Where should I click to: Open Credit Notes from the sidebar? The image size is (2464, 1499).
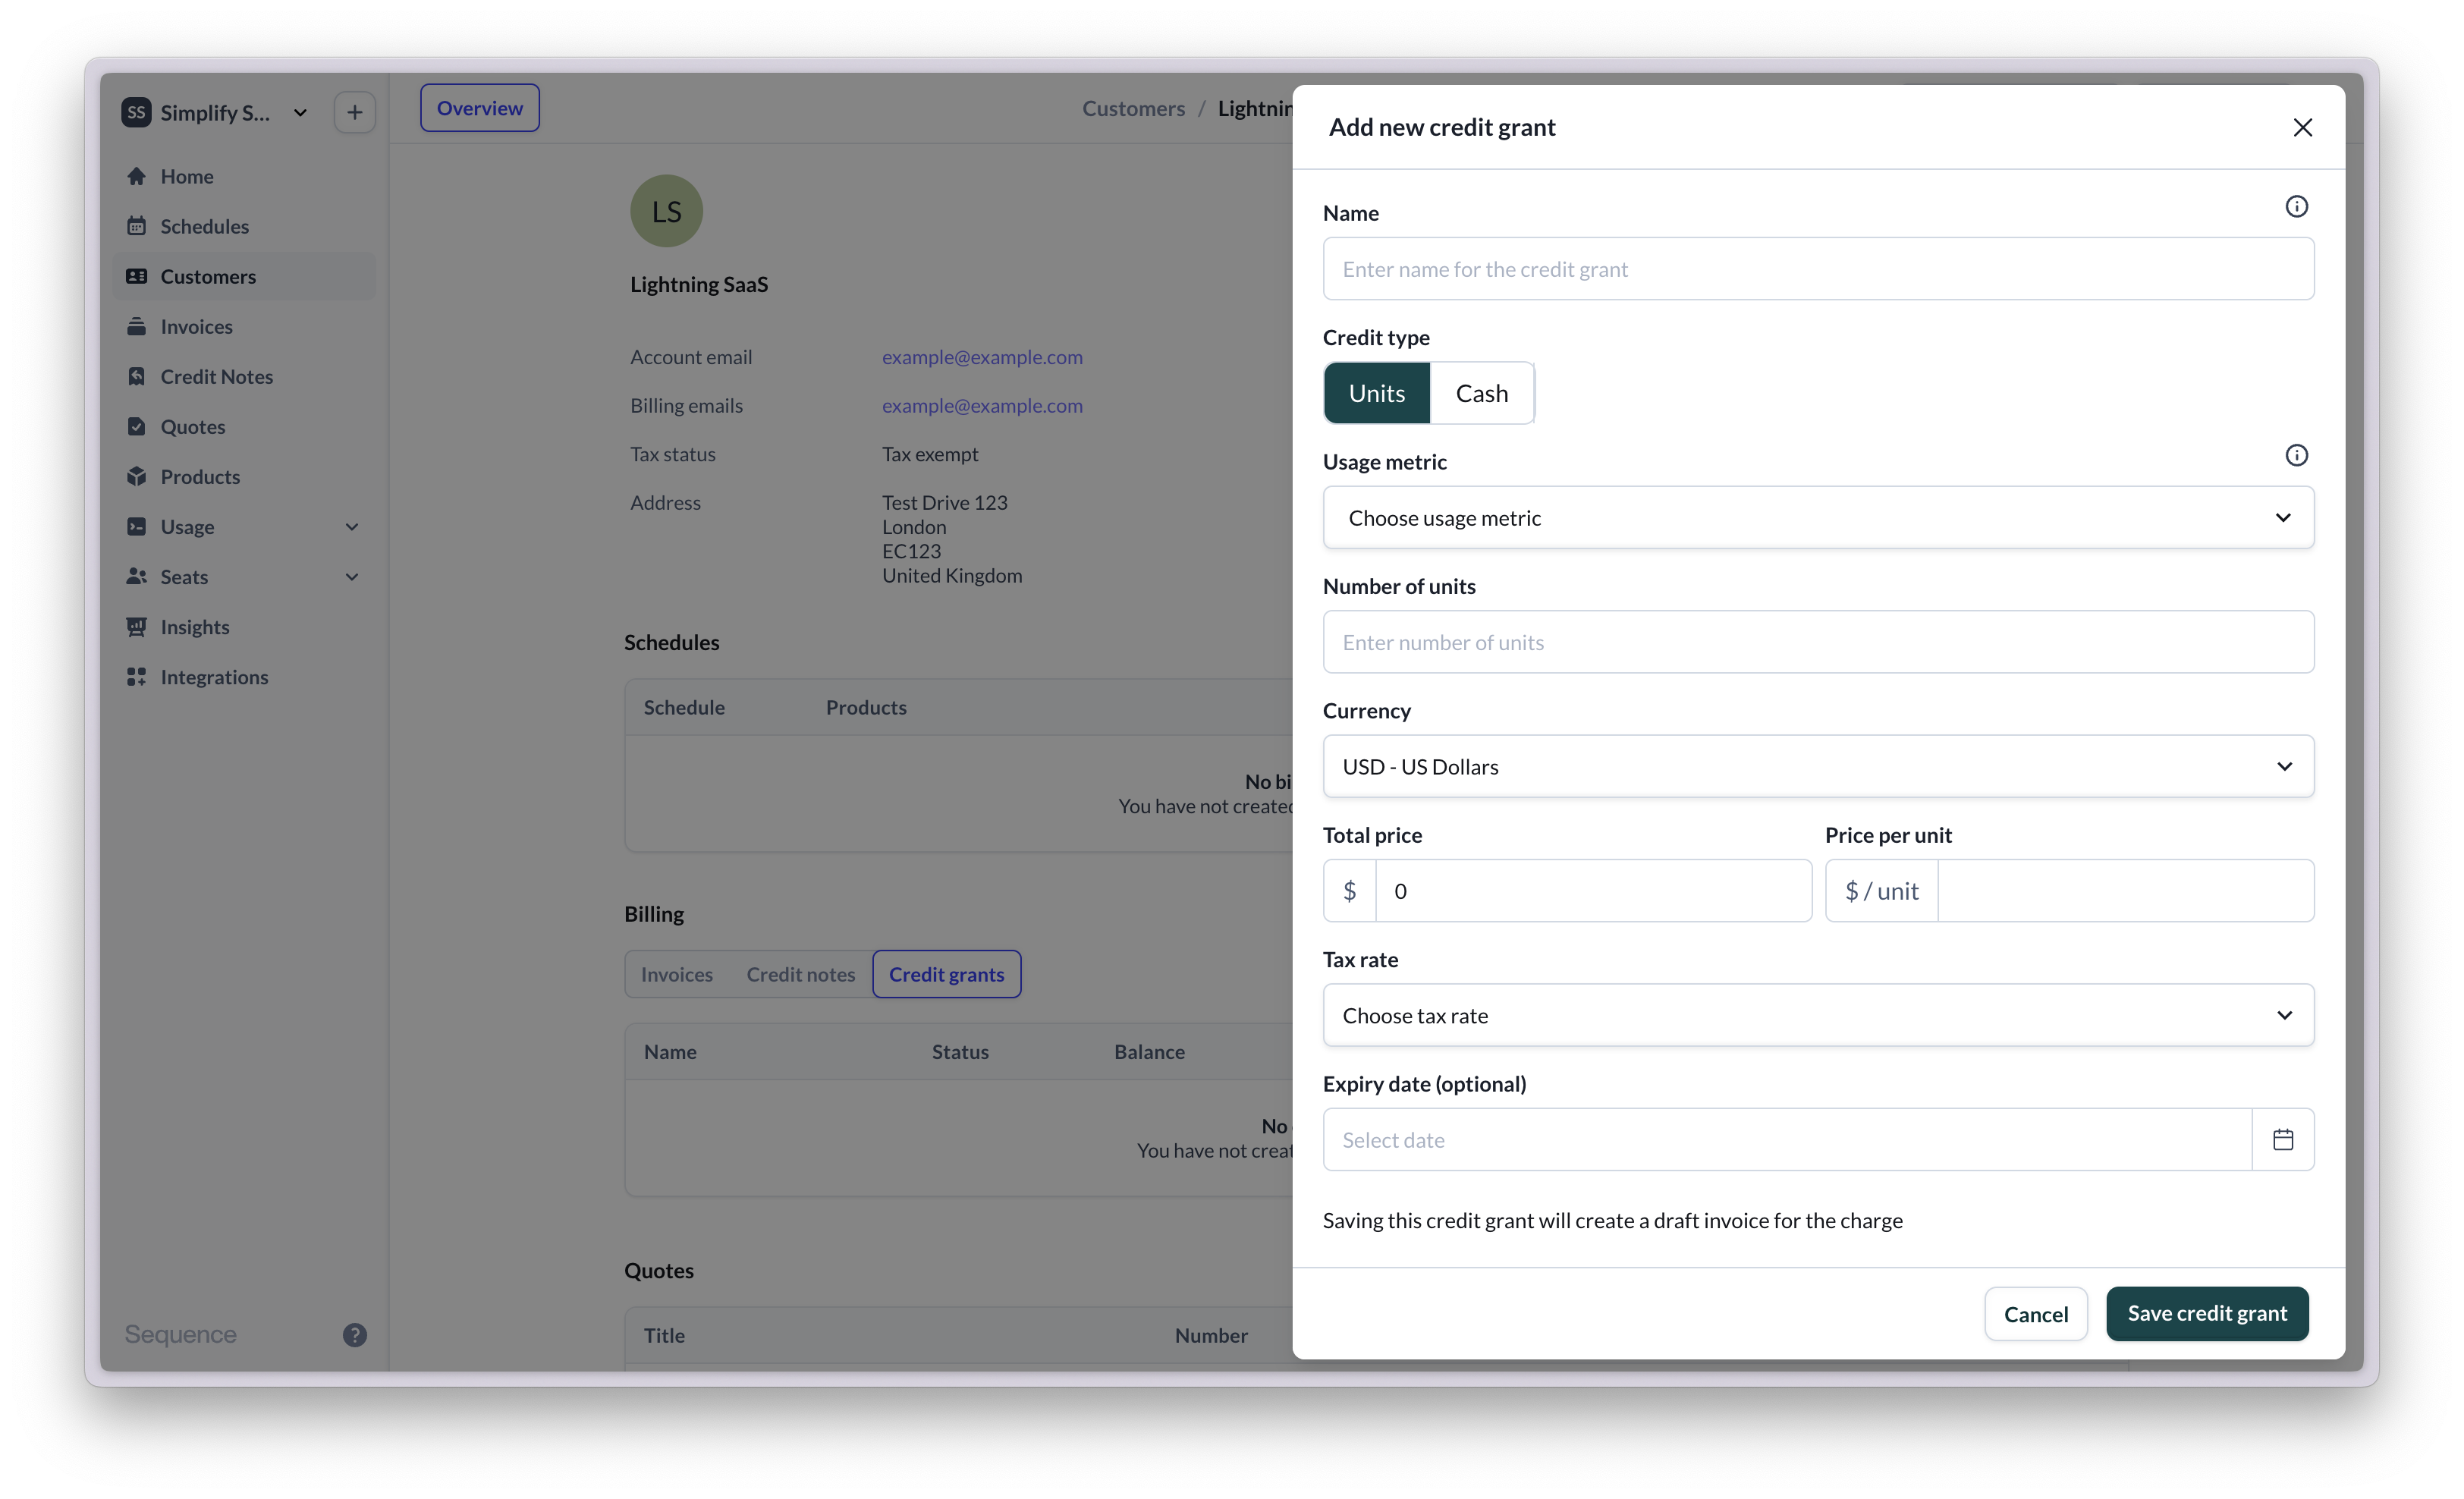tap(244, 376)
